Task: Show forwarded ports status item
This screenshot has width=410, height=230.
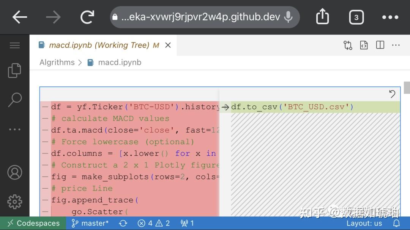Action: tap(187, 223)
